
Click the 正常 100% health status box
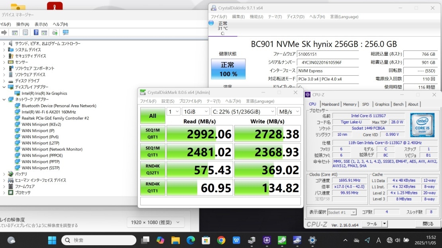tap(228, 69)
